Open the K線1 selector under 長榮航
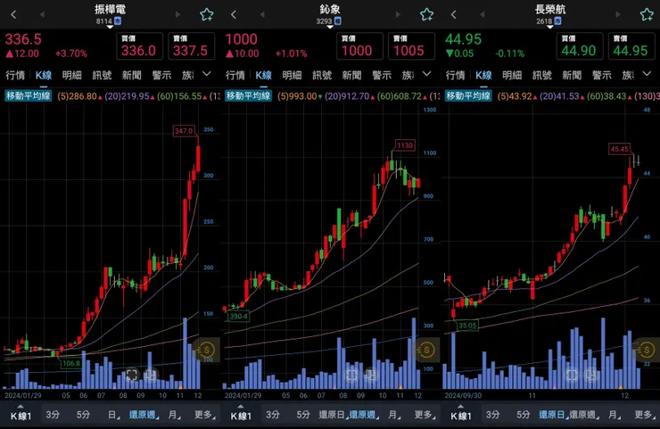The width and height of the screenshot is (660, 429). tap(461, 415)
